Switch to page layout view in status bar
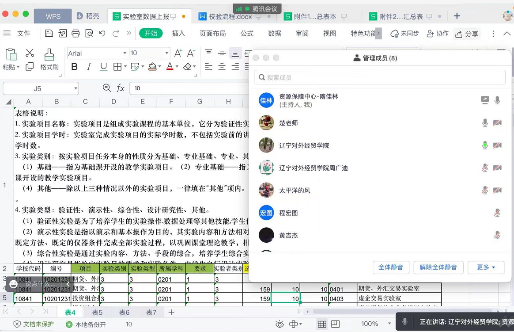The image size is (514, 332). point(335,324)
